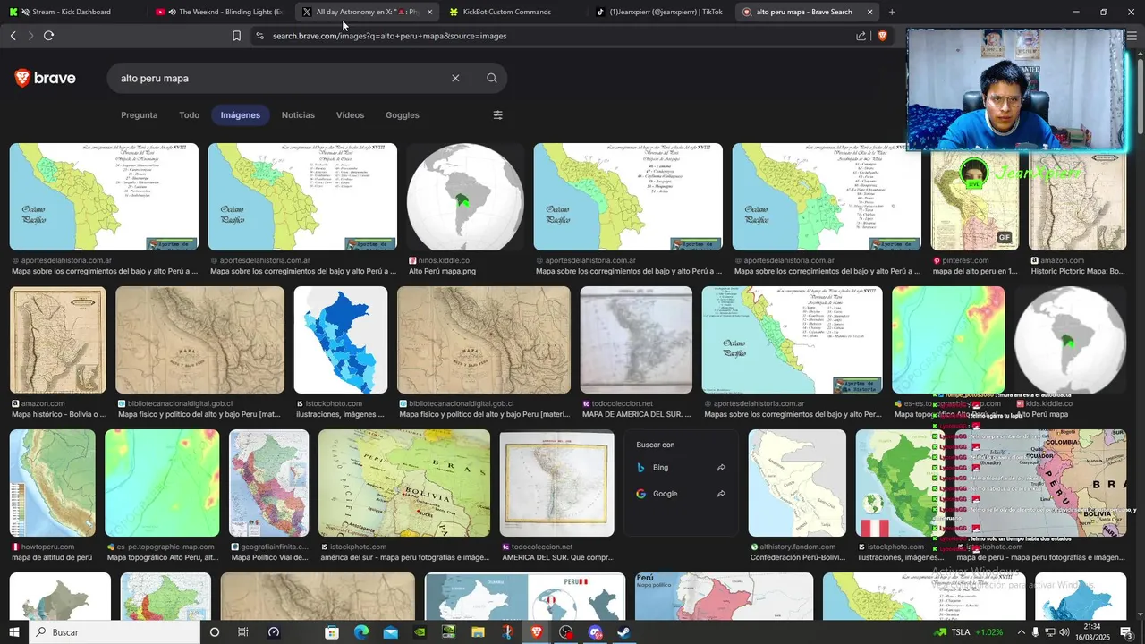The width and height of the screenshot is (1145, 644).
Task: Share via Google arrow in Buscar con
Action: coord(721,494)
